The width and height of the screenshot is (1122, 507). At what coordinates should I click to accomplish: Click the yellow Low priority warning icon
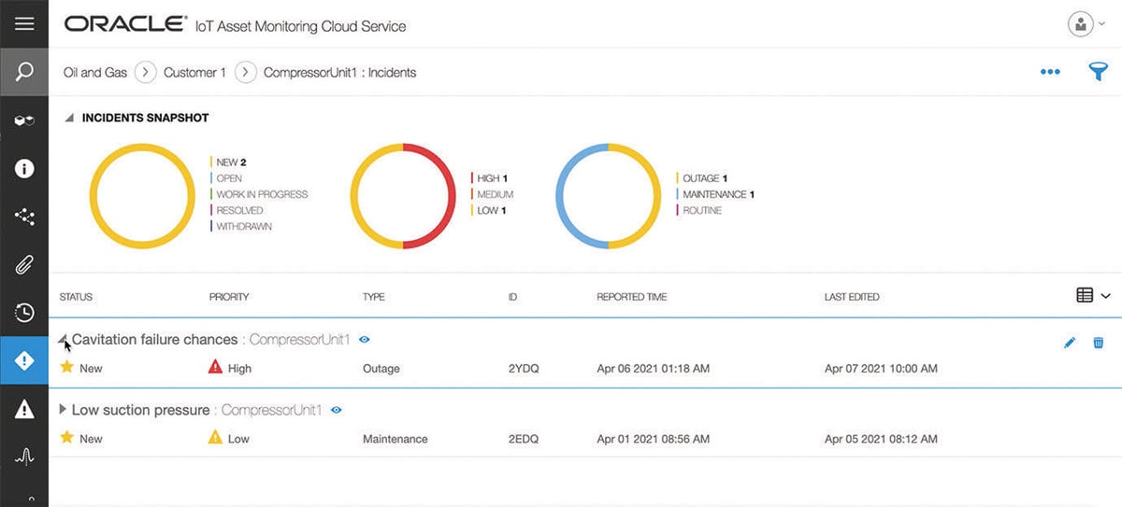216,438
